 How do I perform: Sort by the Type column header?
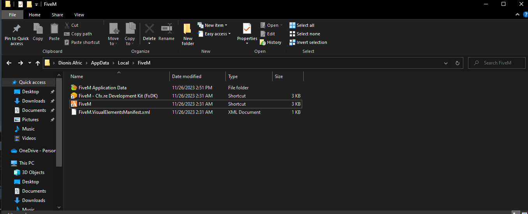[x=249, y=77]
